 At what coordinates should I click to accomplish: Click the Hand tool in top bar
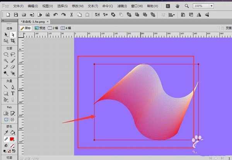pyautogui.click(x=177, y=6)
